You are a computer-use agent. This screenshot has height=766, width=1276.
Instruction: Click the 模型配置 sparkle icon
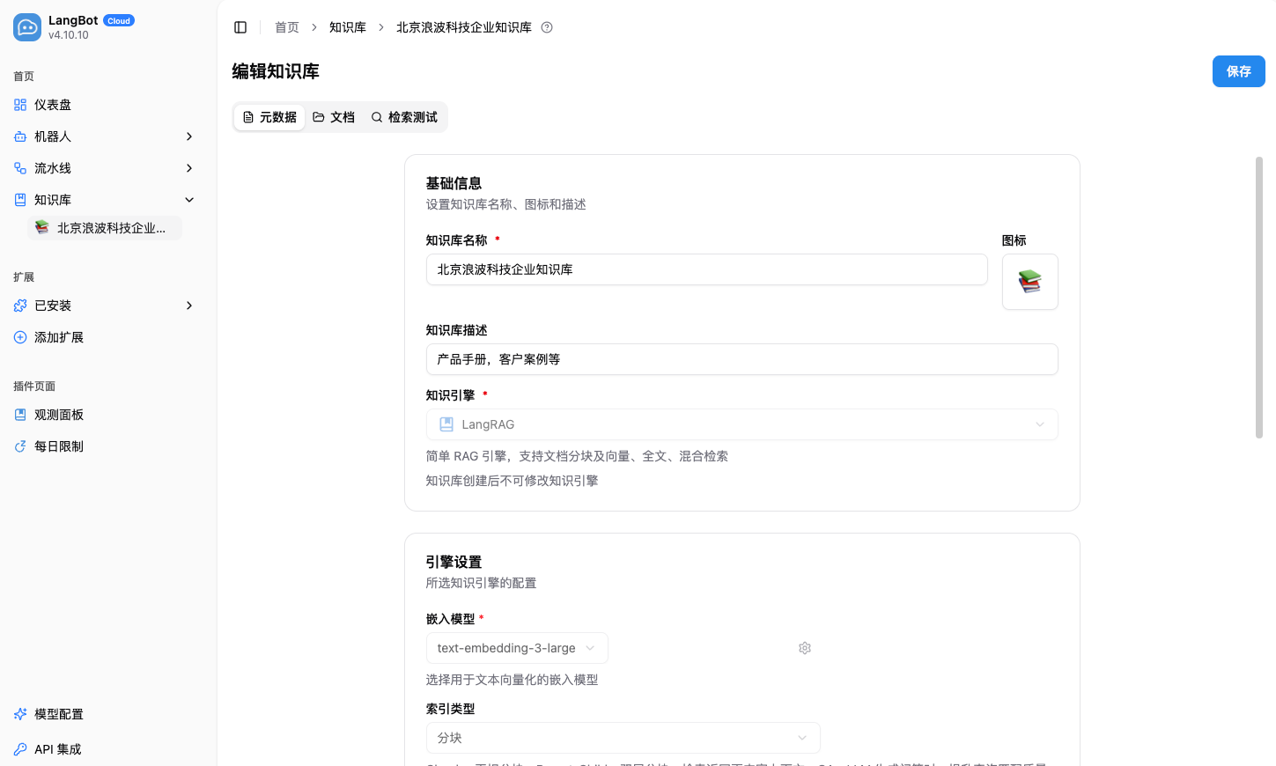click(x=20, y=714)
